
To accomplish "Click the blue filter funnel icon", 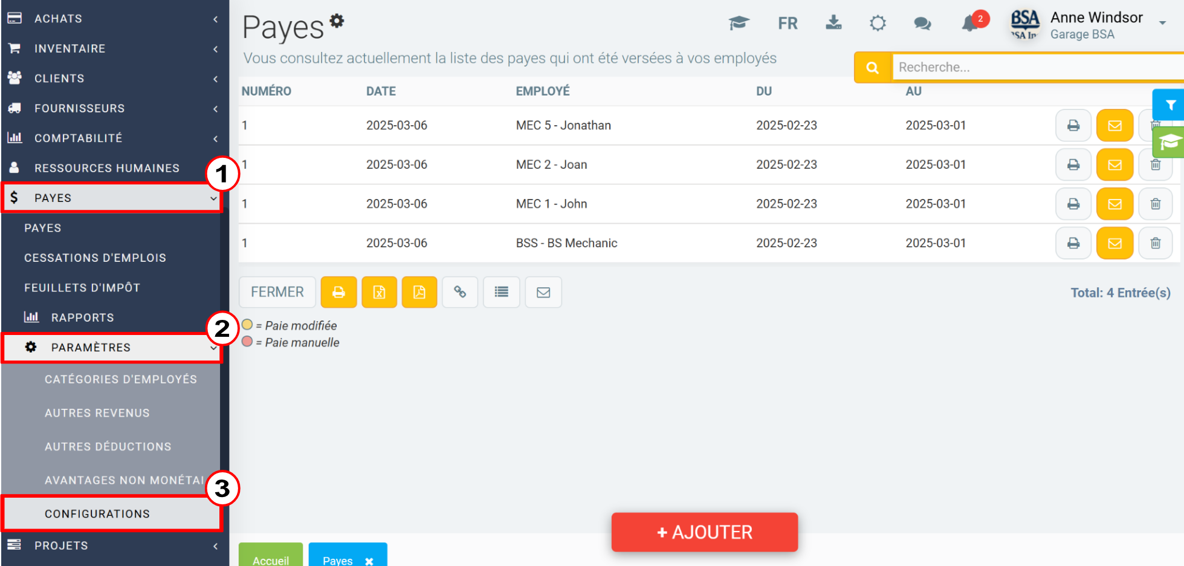I will pos(1170,105).
